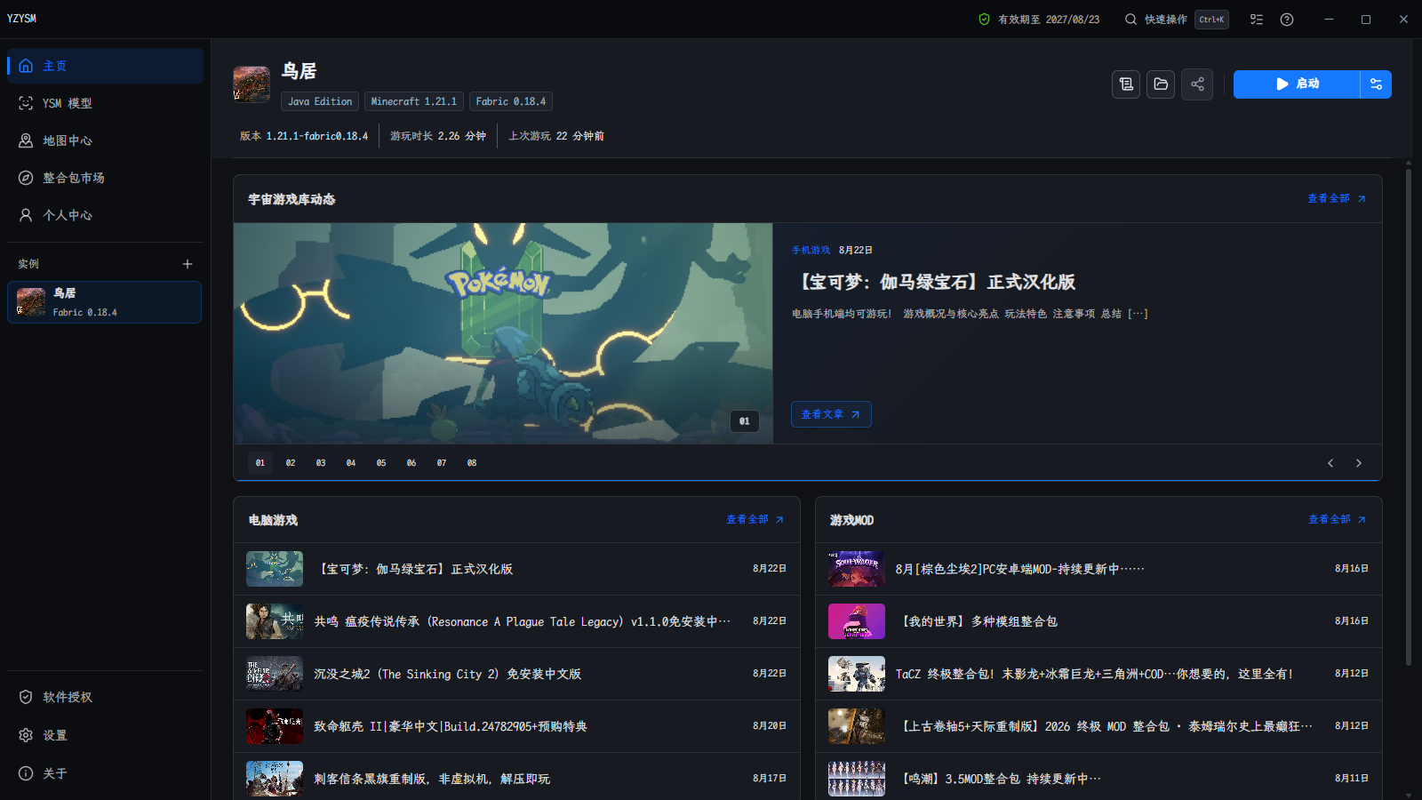Open 我的世界 多种模组整合包 entry
The height and width of the screenshot is (800, 1422).
[x=1098, y=621]
